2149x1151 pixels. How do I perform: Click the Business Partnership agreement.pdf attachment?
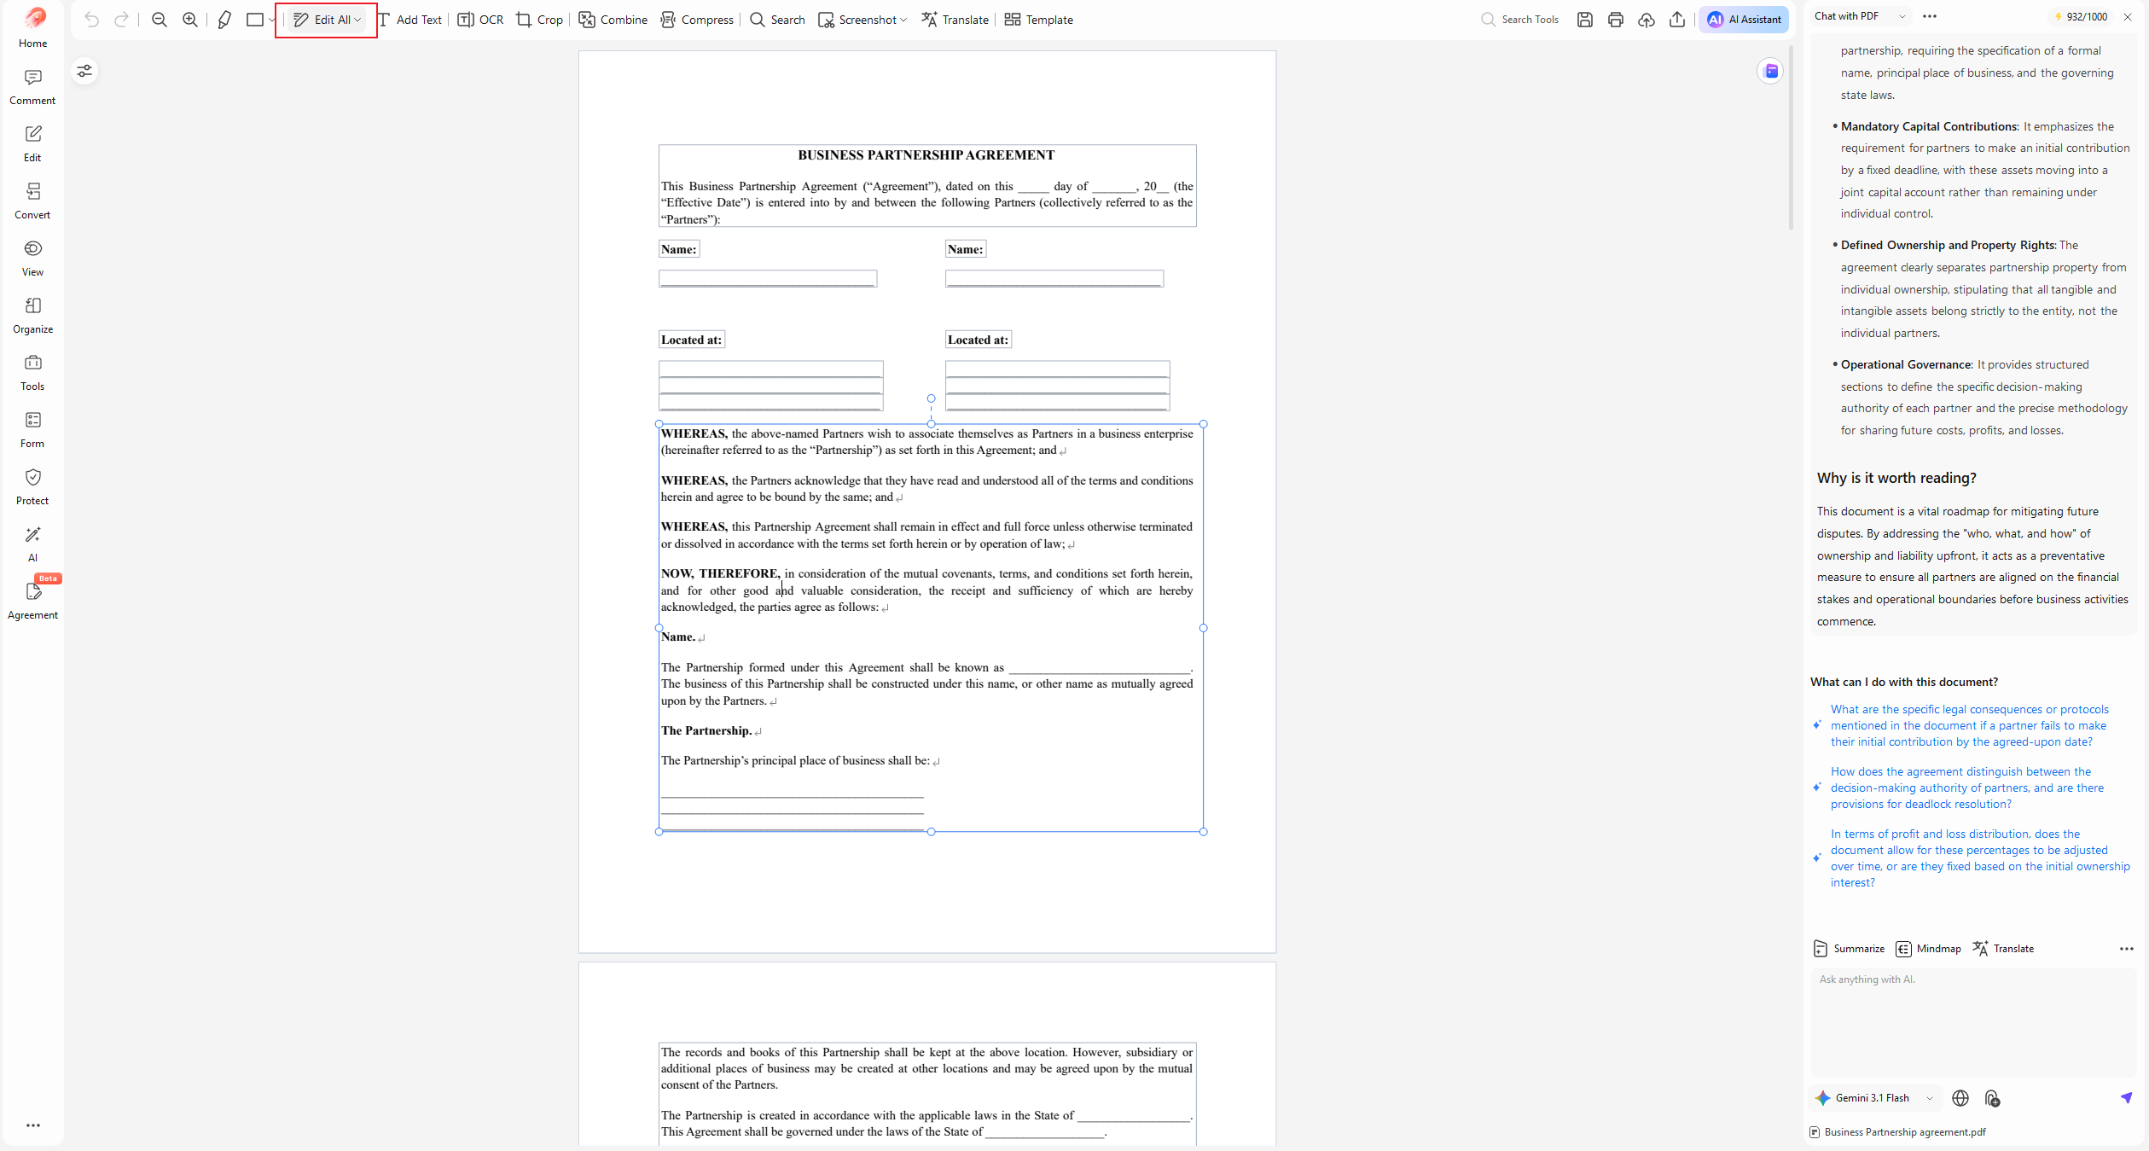[1897, 1132]
